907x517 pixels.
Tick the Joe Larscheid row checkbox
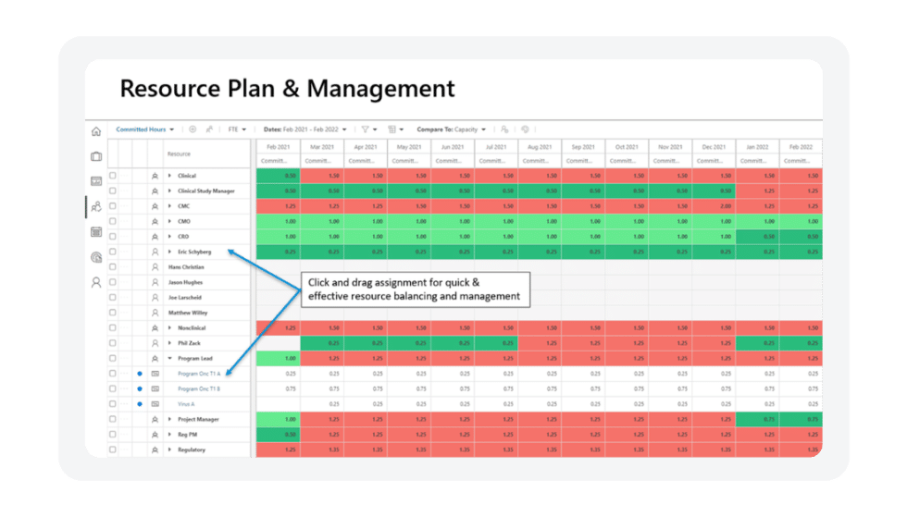pos(113,297)
